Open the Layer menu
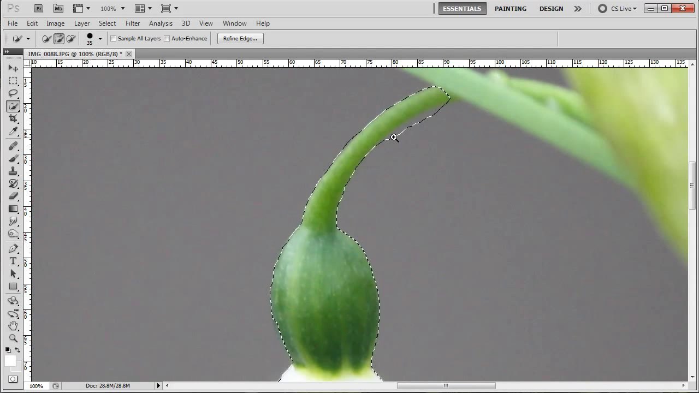This screenshot has width=699, height=393. [82, 23]
